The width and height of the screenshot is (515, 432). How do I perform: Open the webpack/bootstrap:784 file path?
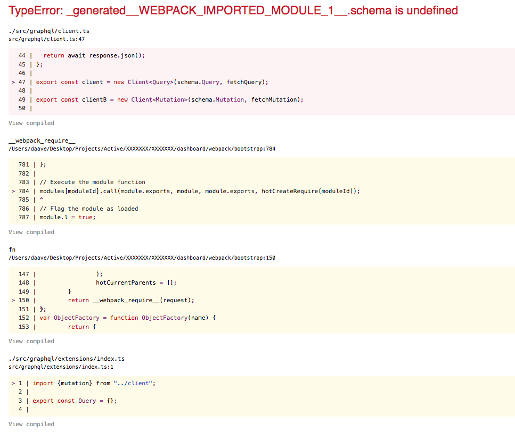coord(142,148)
